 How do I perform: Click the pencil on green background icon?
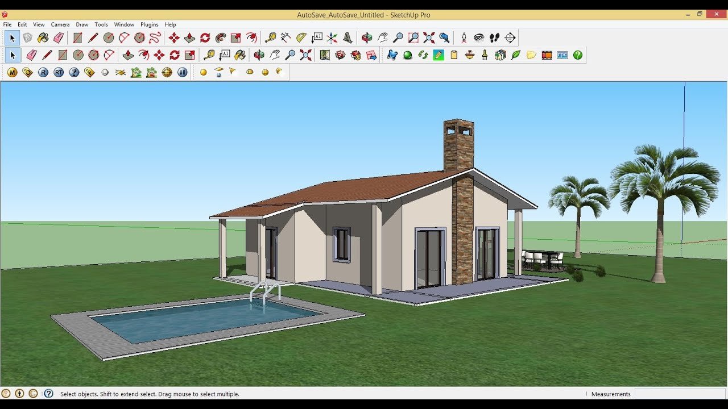(438, 55)
